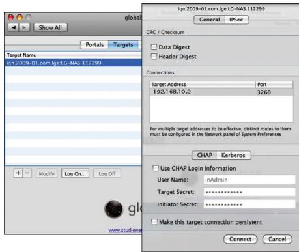
Task: Click the Modify button
Action: coord(47,174)
